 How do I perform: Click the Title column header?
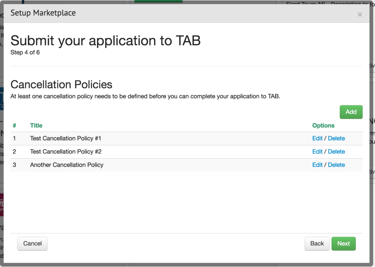click(36, 125)
